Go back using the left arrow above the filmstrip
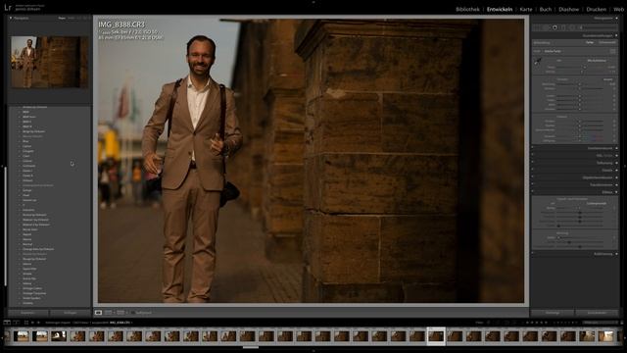The height and width of the screenshot is (353, 627). (x=32, y=323)
